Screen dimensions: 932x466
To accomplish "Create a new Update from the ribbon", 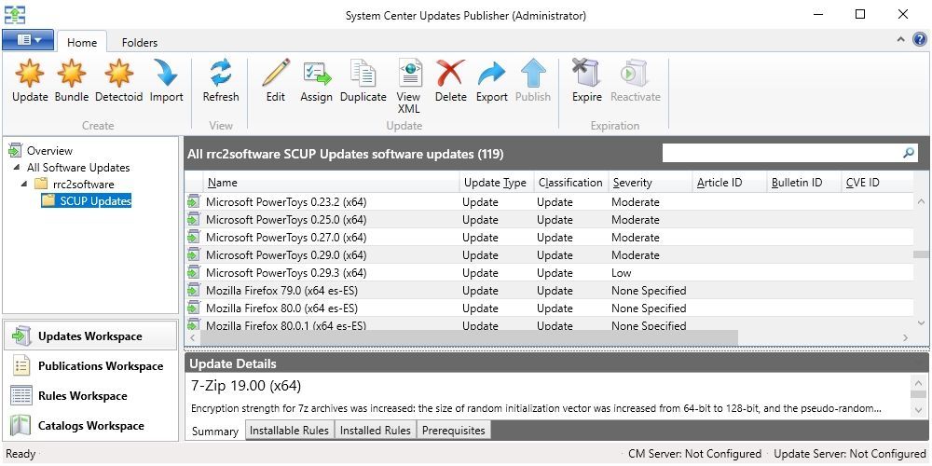I will tap(30, 81).
